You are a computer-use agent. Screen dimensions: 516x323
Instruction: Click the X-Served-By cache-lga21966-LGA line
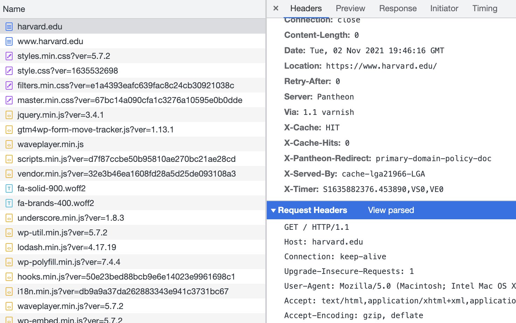pyautogui.click(x=355, y=174)
